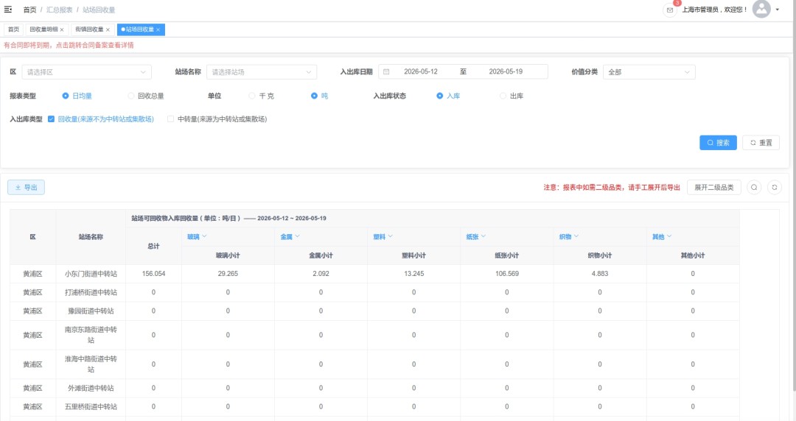Click the 五里桥街道中转站 row name
The height and width of the screenshot is (421, 796).
point(91,407)
